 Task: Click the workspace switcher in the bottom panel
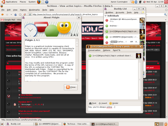(x=159, y=124)
